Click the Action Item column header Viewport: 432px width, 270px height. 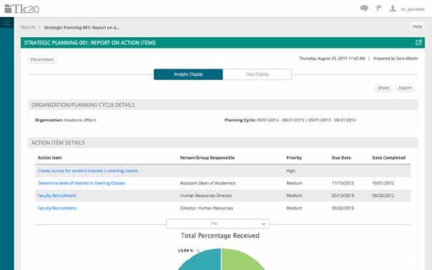(49, 158)
